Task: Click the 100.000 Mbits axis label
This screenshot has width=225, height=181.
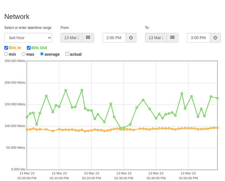Action: [x=15, y=126]
